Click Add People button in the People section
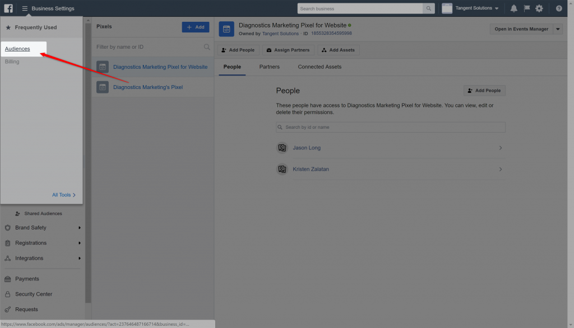 [484, 91]
